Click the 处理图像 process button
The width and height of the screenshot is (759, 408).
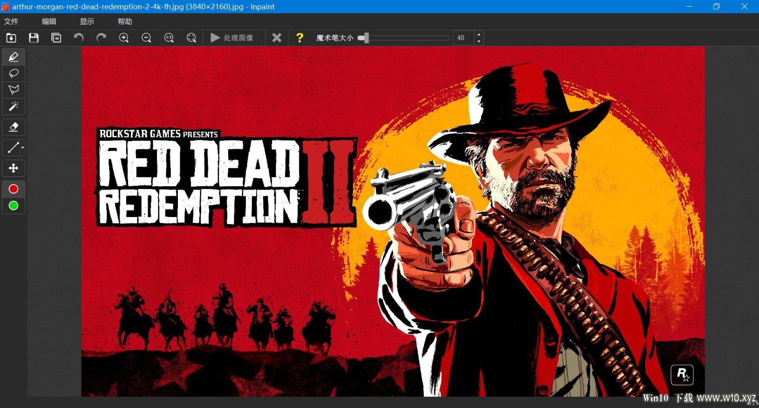pyautogui.click(x=232, y=38)
